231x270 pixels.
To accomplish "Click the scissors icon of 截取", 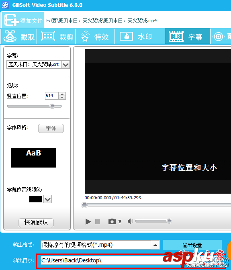I will click(10, 36).
